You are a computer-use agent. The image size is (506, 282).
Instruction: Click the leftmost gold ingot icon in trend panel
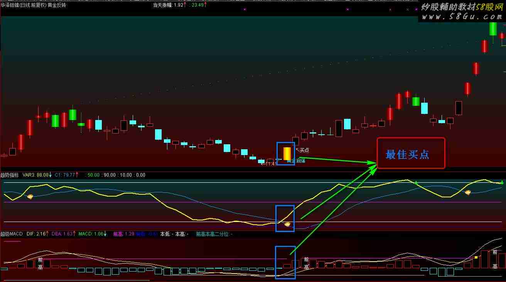(x=30, y=197)
